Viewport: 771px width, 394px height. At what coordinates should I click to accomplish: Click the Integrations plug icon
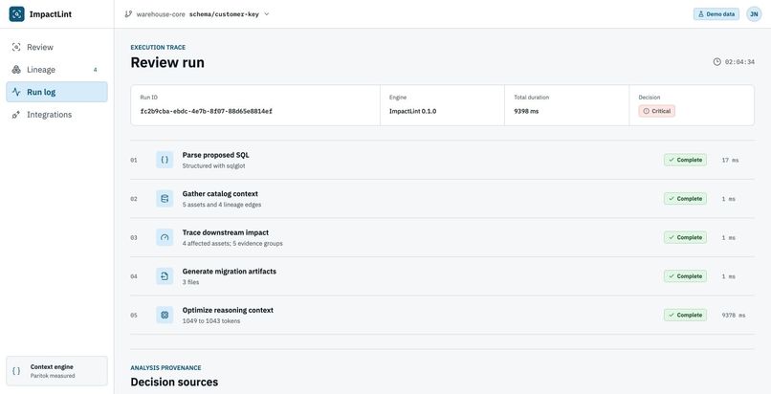click(x=16, y=115)
